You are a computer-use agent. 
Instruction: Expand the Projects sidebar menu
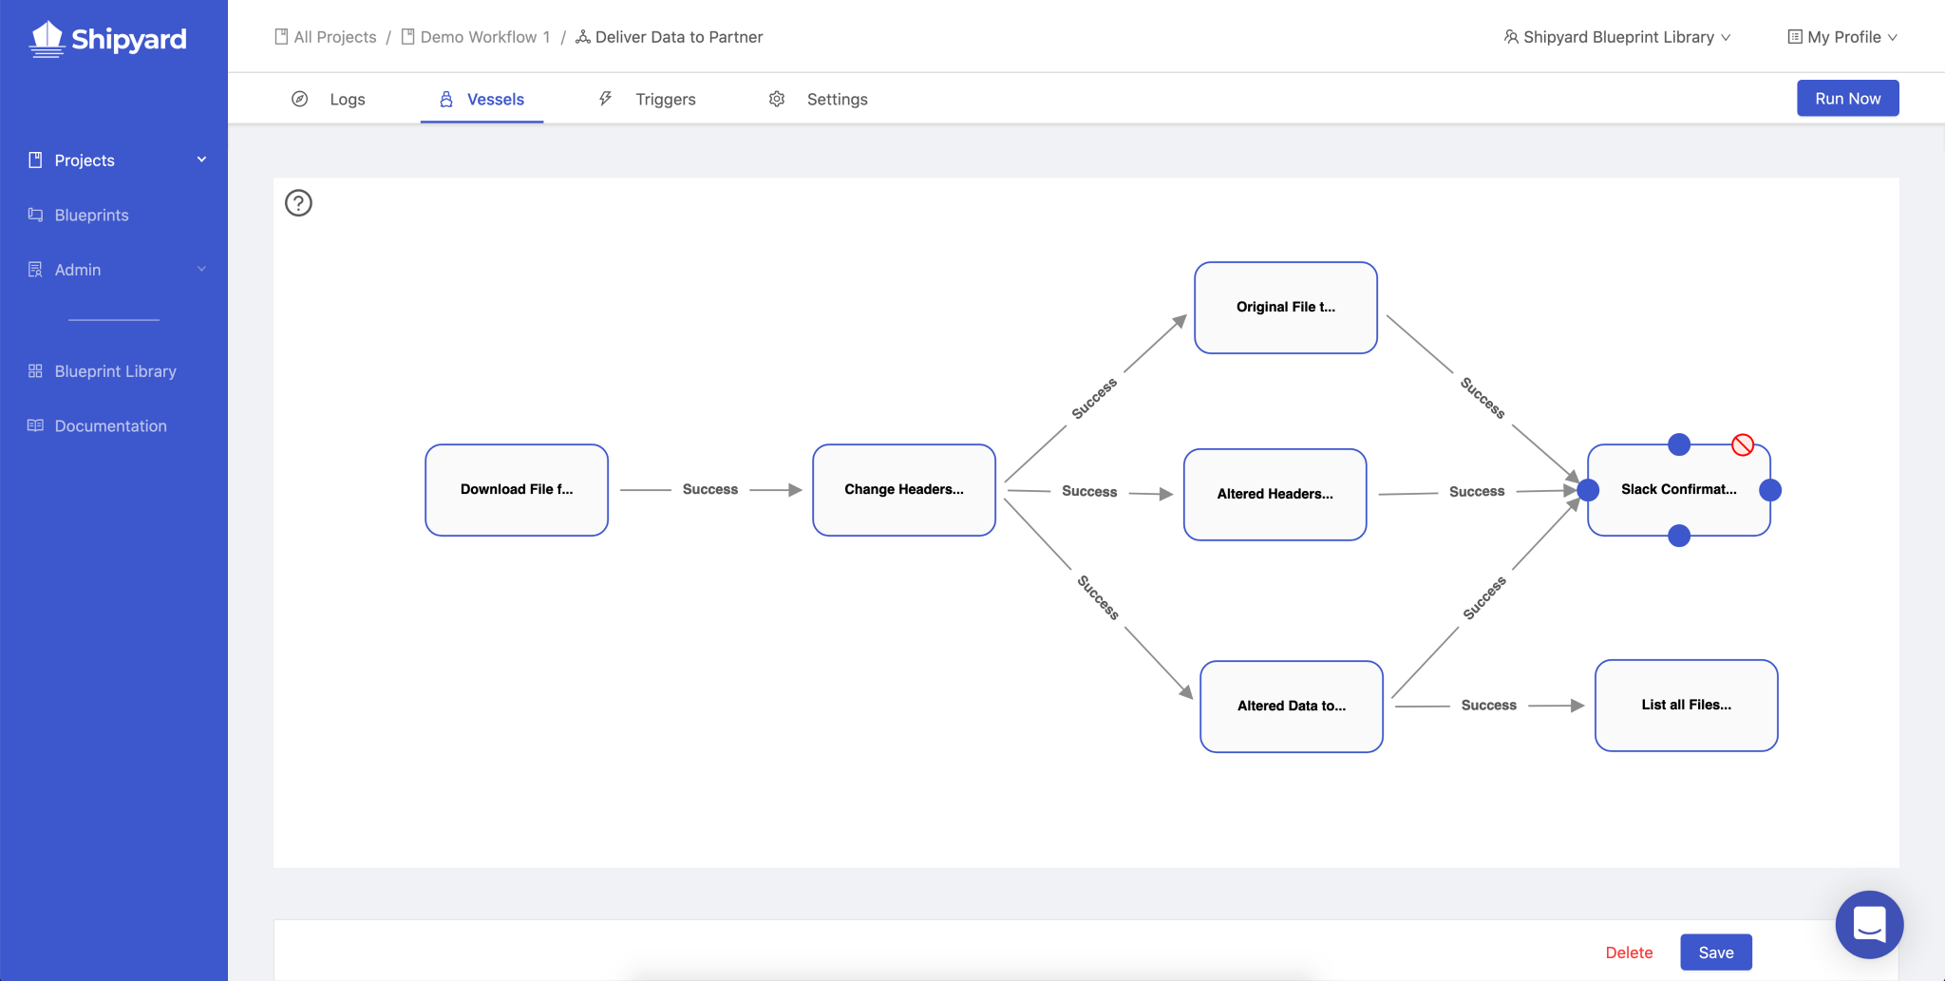coord(201,160)
